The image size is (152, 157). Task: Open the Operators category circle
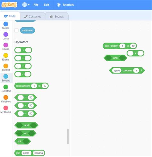[6, 87]
